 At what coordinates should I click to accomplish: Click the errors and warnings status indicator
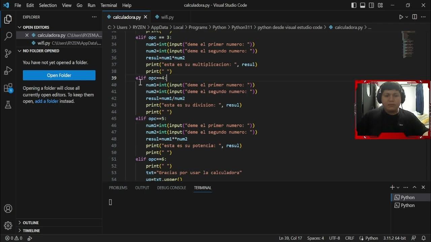[13, 238]
